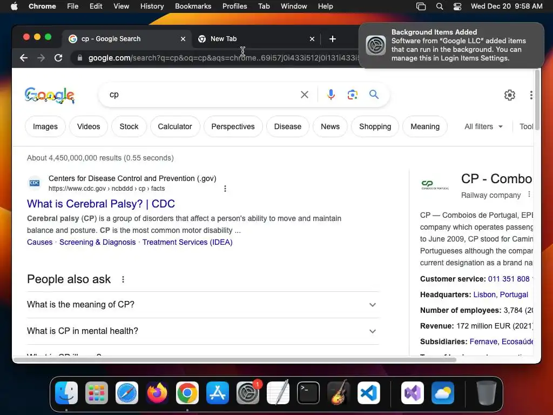This screenshot has width=553, height=415.
Task: Click the vertical page scrollbar
Action: (x=537, y=100)
